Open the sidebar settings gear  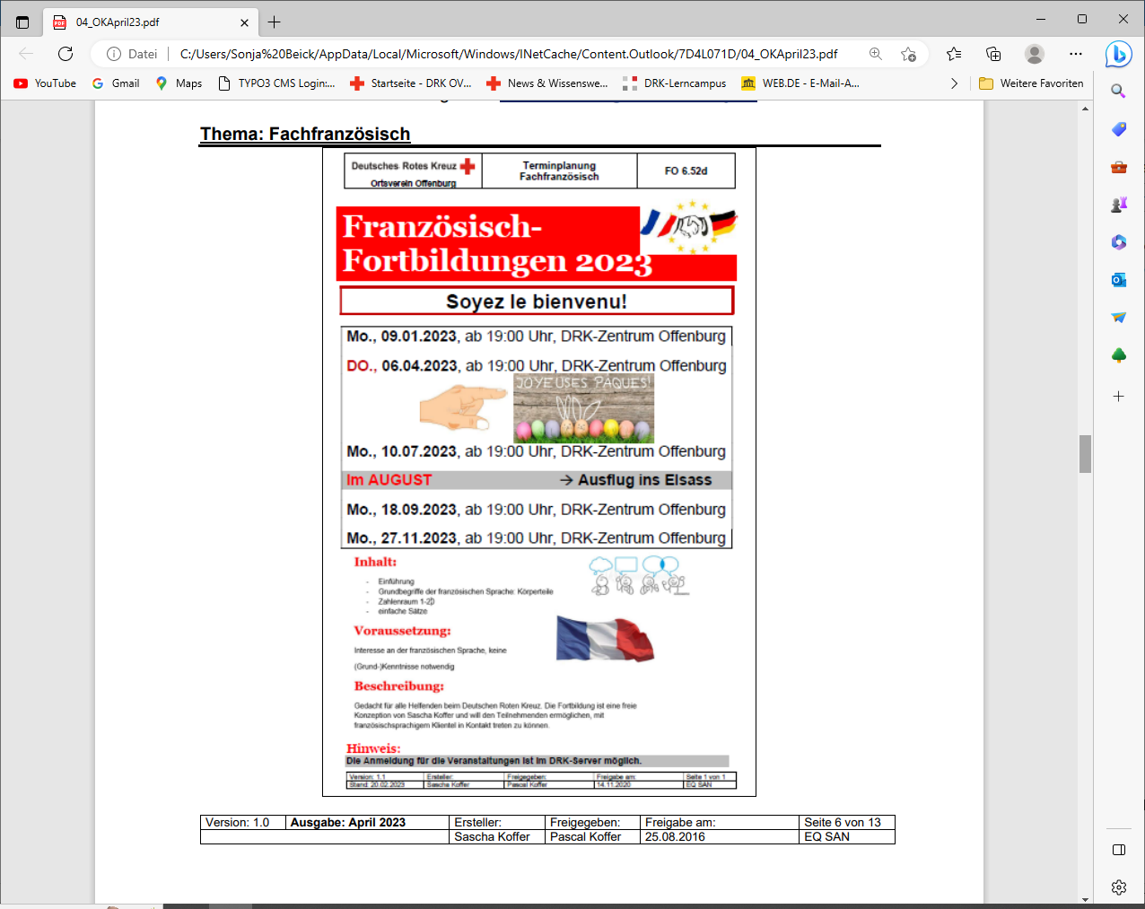pyautogui.click(x=1118, y=887)
